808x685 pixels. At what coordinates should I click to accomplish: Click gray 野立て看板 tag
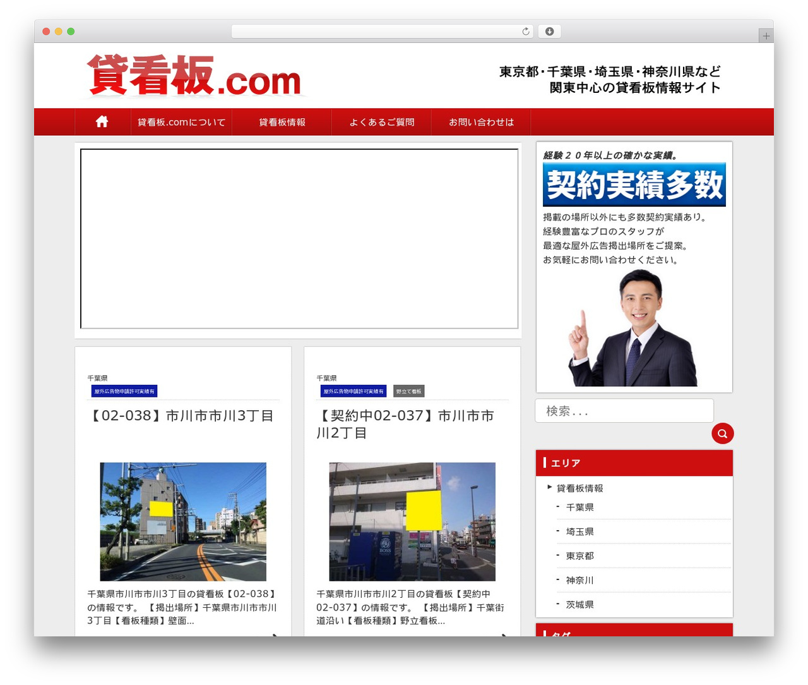tap(408, 391)
